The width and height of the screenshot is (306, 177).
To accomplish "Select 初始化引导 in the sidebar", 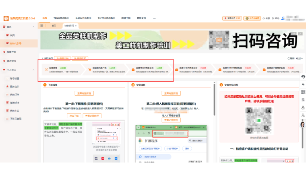I will point(16,43).
